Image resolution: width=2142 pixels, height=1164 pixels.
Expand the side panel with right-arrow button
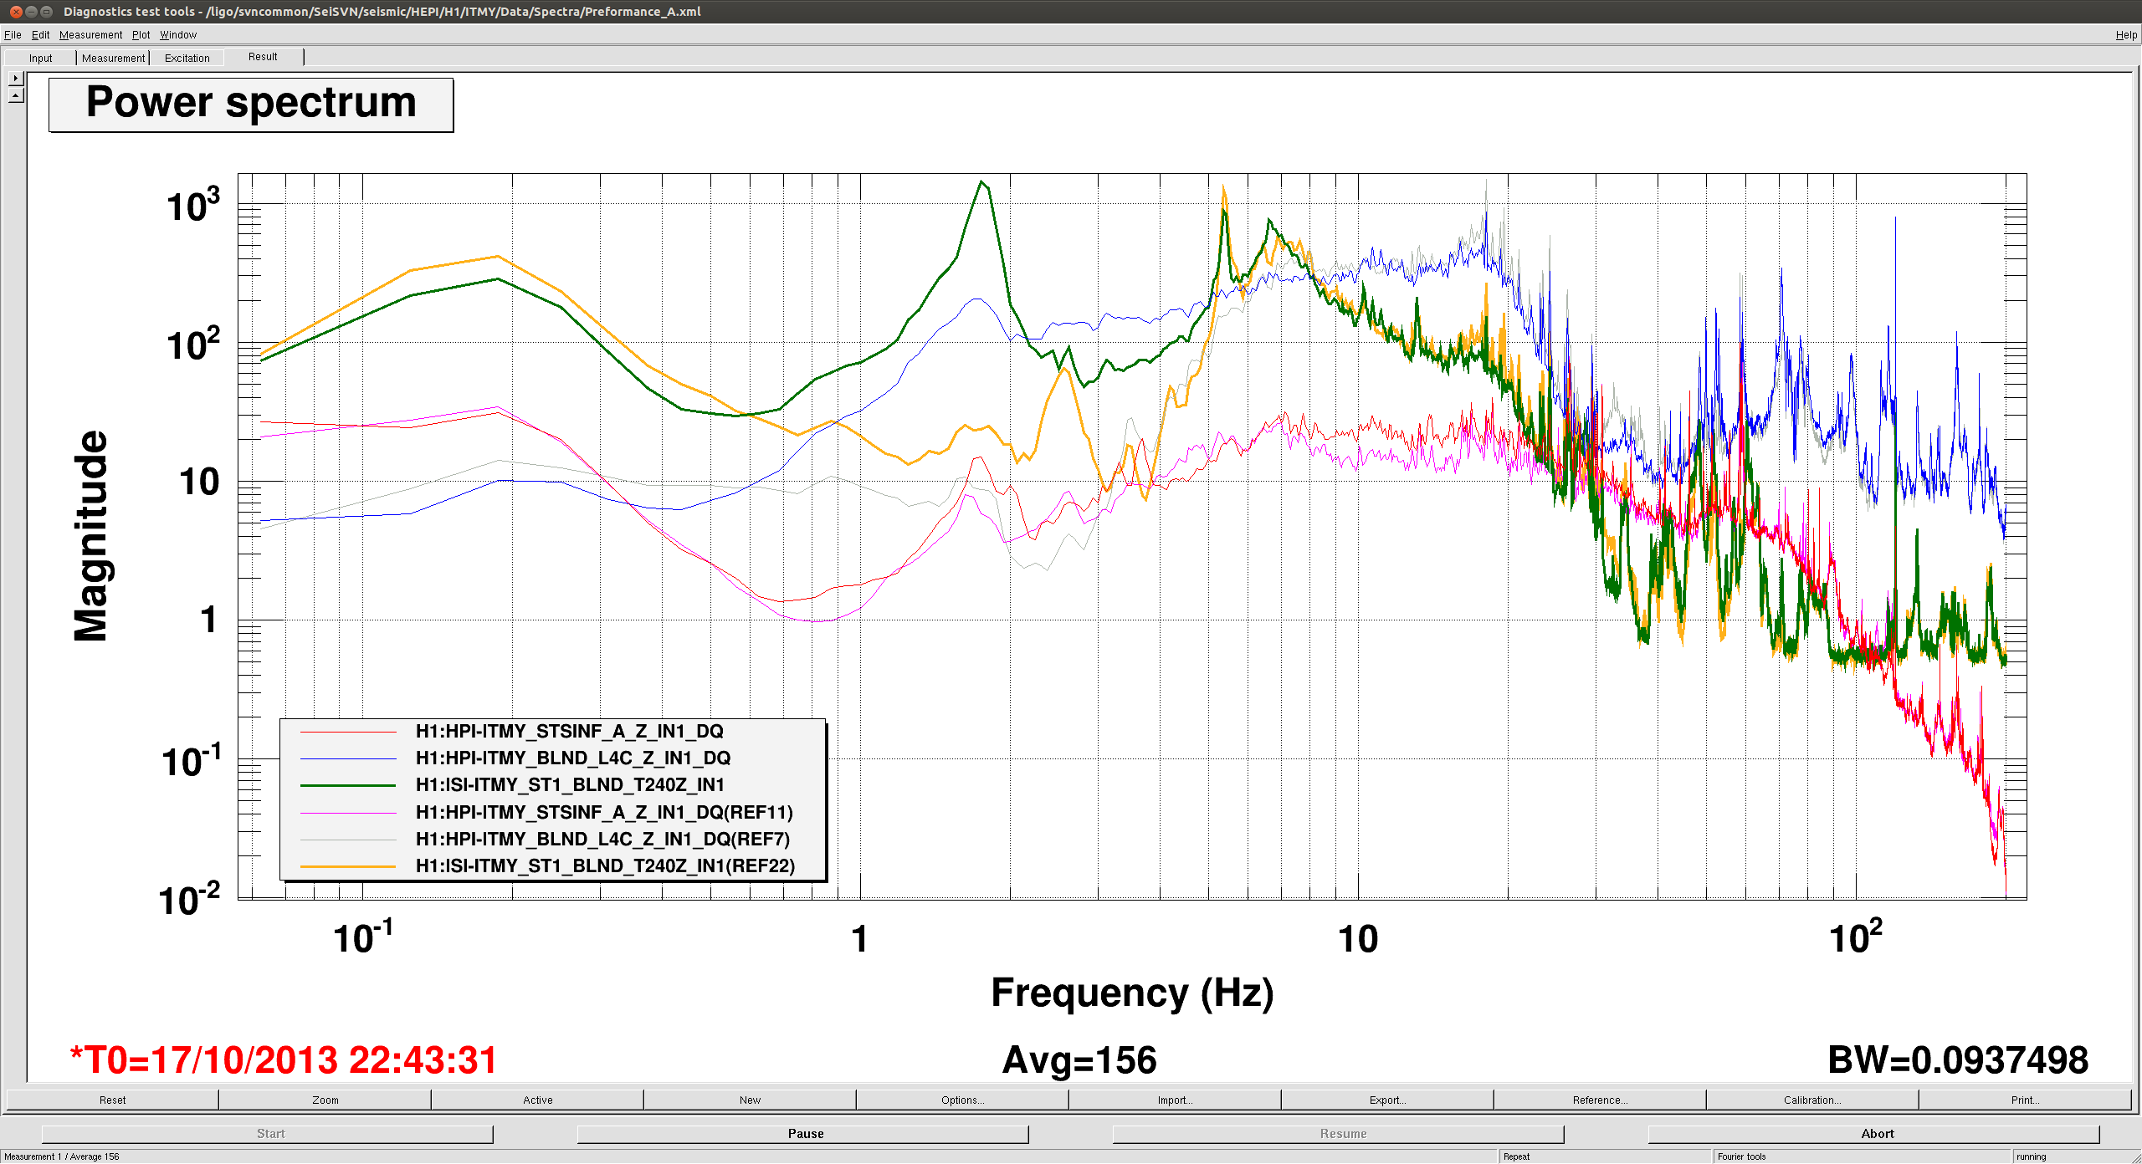click(x=15, y=79)
